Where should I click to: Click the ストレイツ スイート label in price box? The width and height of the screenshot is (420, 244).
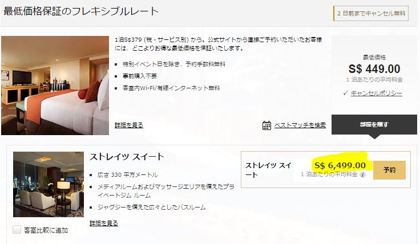[268, 170]
